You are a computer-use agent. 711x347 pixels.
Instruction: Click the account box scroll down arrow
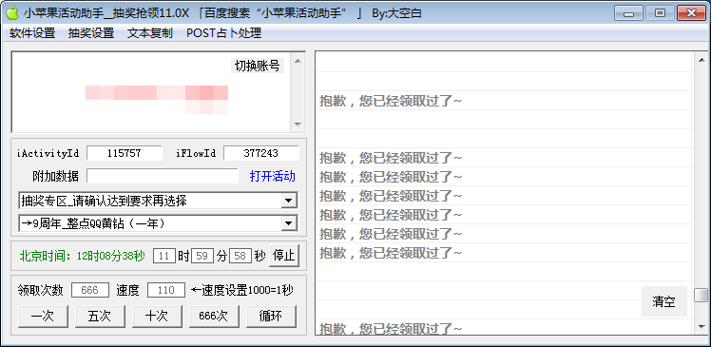[298, 124]
